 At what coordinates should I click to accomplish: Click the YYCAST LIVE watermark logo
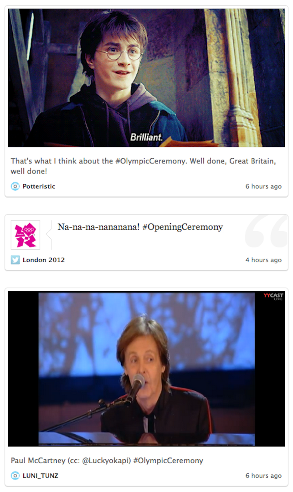pyautogui.click(x=274, y=297)
